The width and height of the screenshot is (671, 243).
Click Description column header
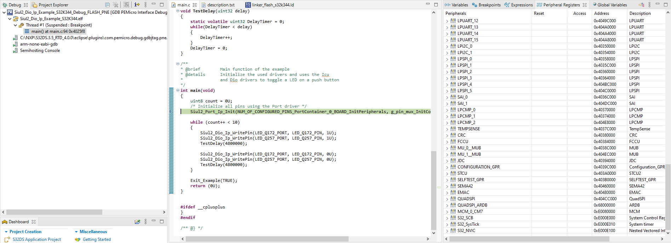[x=646, y=13]
